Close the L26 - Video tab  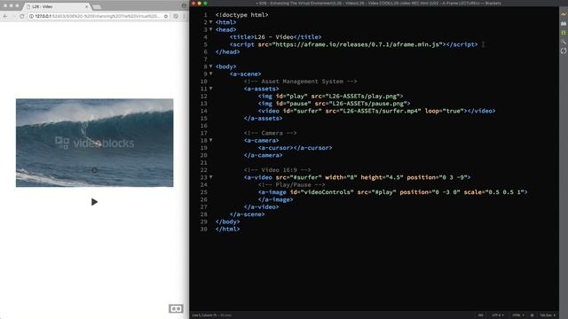coord(87,6)
